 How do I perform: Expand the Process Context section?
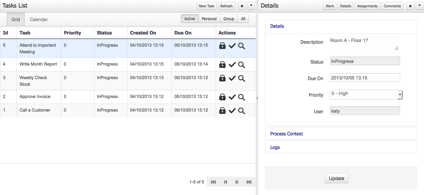(x=287, y=134)
